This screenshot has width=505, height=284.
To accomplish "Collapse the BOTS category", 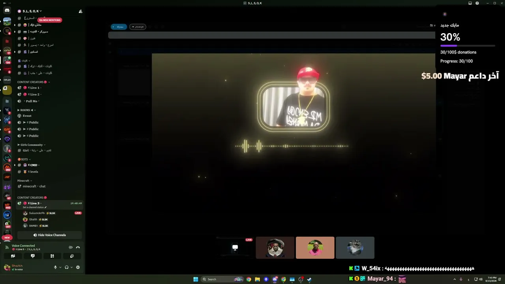I will [24, 159].
